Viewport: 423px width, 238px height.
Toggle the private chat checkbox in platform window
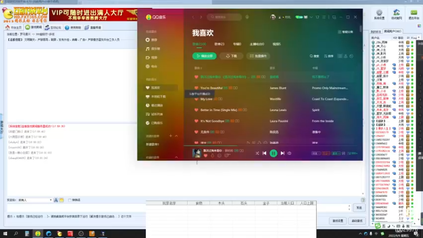pyautogui.click(x=70, y=200)
